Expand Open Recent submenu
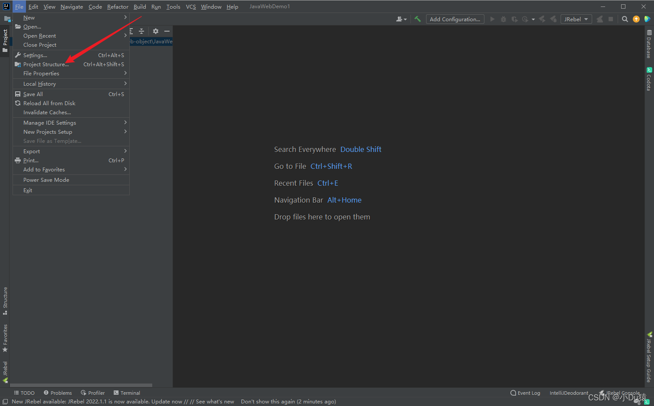Screen dimensions: 654x406 (x=71, y=36)
